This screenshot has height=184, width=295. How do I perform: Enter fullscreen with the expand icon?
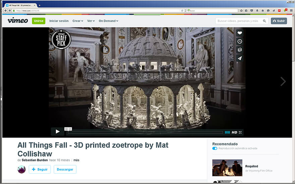click(240, 132)
